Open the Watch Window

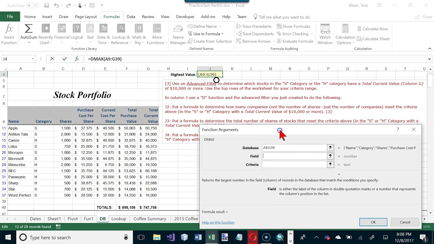click(x=325, y=35)
